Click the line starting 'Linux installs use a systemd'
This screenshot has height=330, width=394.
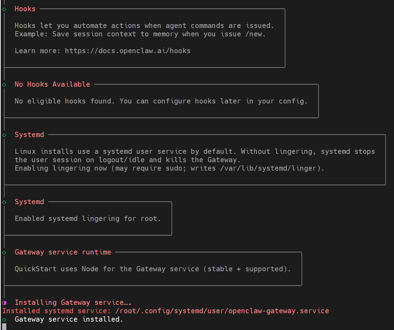point(195,151)
